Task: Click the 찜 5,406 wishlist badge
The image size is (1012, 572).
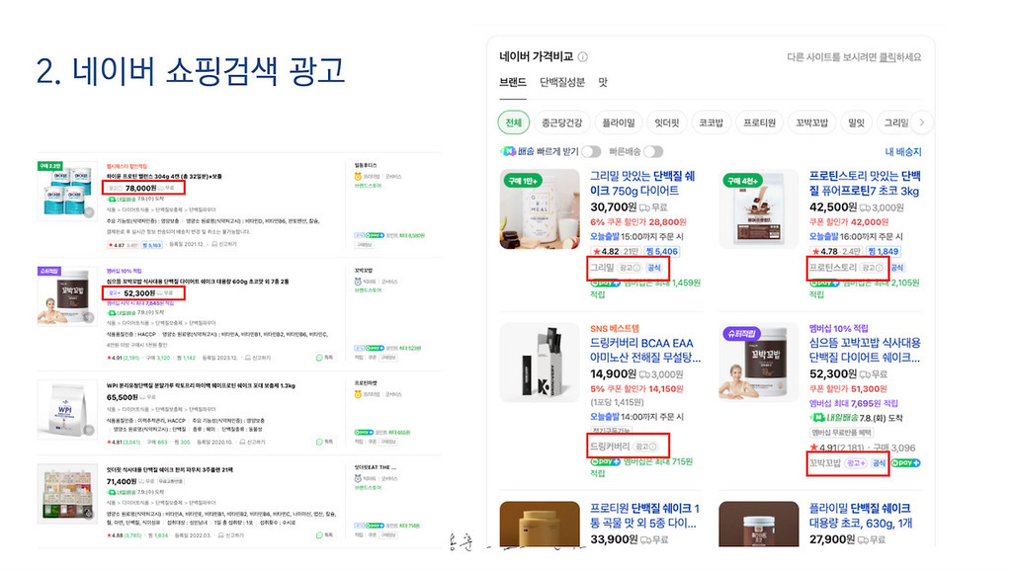Action: (661, 252)
